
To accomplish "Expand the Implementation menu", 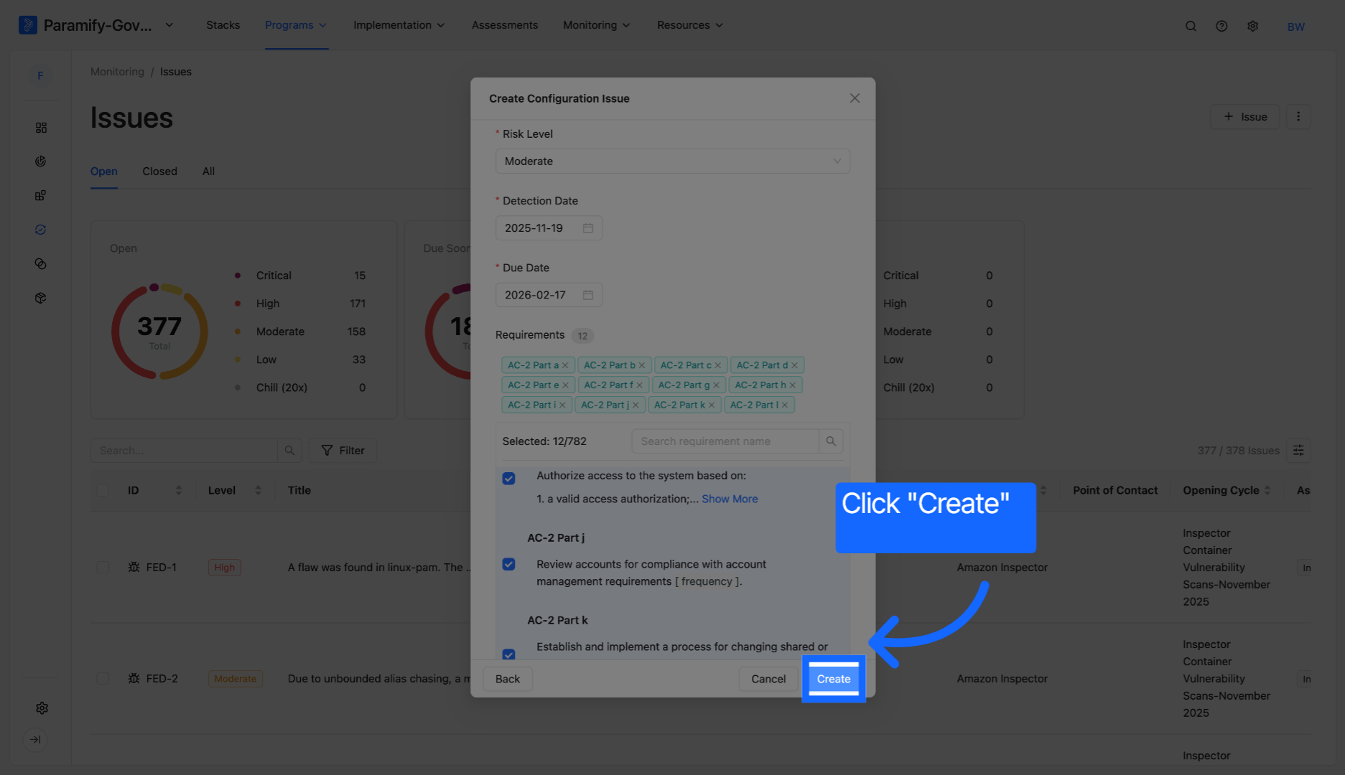I will (399, 25).
